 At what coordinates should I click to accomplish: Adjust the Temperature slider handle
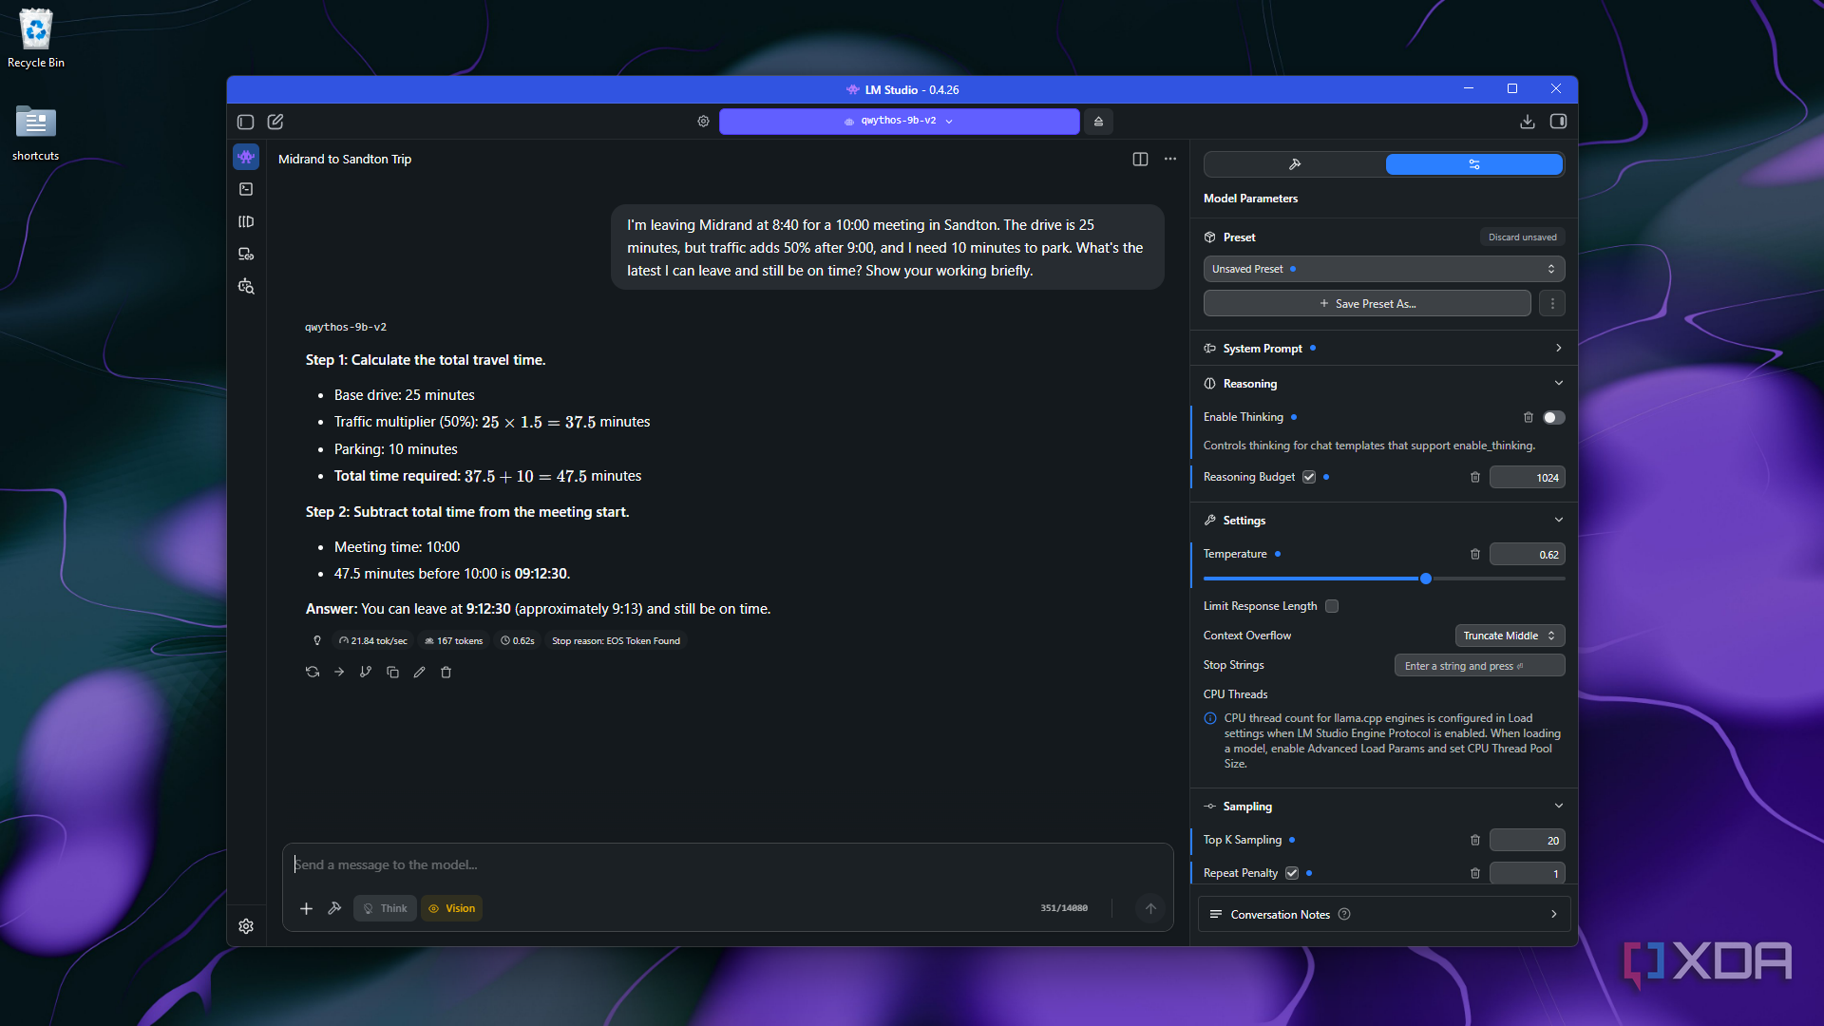click(1426, 579)
